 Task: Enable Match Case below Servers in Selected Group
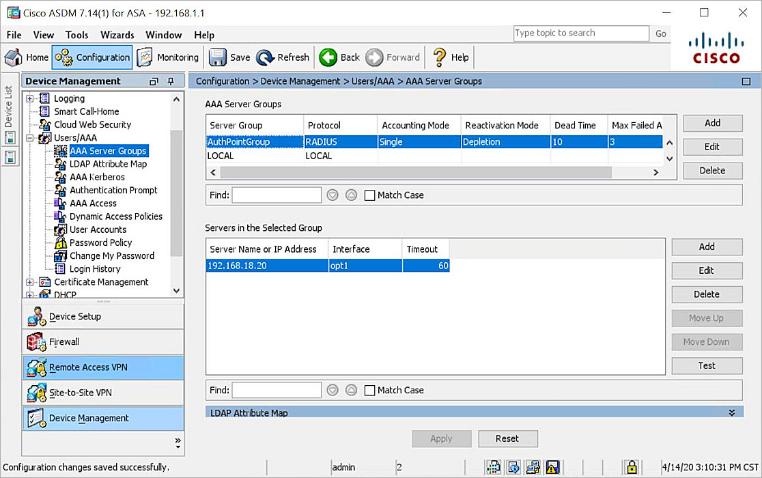369,390
